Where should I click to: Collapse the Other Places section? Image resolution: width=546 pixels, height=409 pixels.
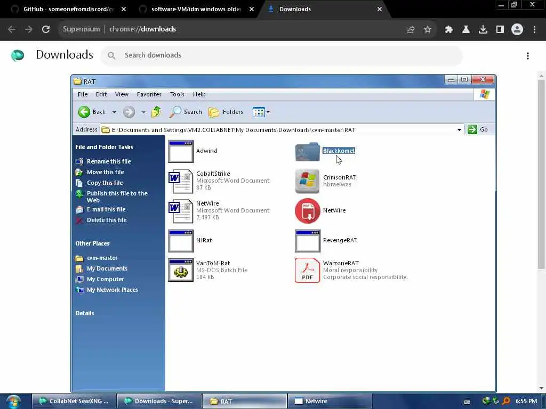point(92,243)
